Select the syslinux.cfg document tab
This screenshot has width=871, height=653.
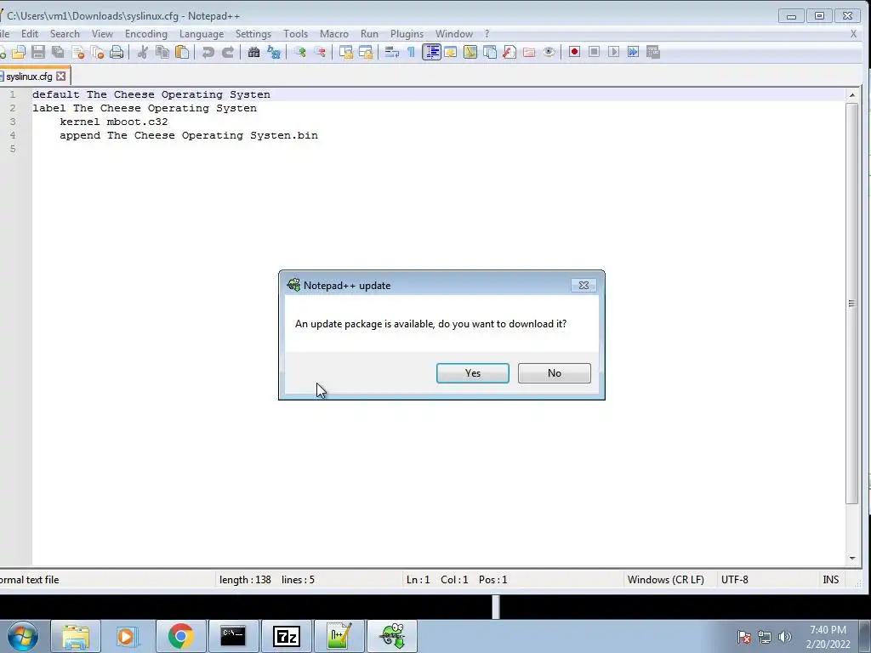point(29,77)
